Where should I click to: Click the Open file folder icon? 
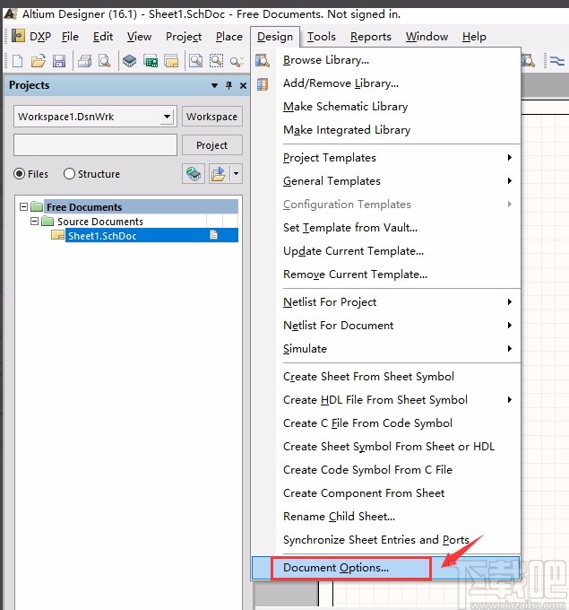pos(38,61)
